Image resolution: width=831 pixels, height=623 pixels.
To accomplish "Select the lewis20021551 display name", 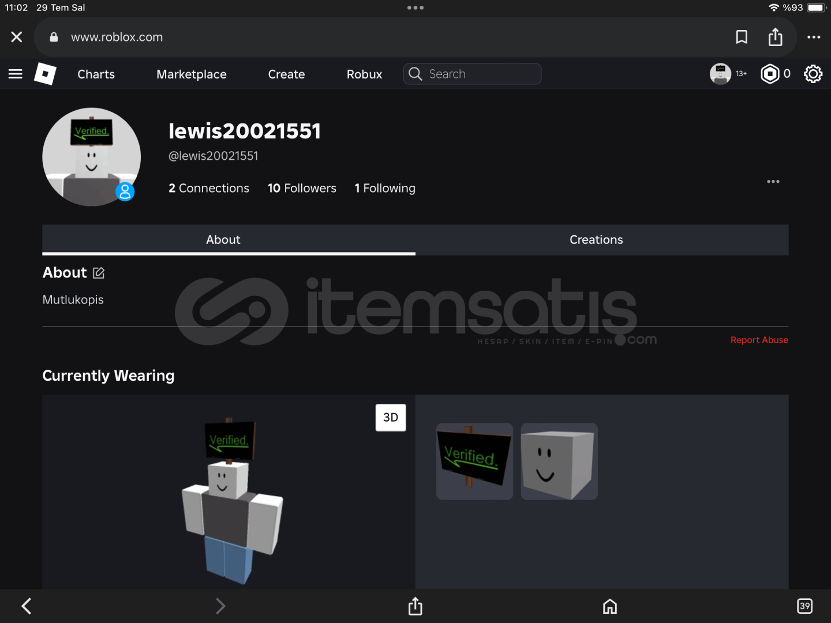I will tap(245, 131).
